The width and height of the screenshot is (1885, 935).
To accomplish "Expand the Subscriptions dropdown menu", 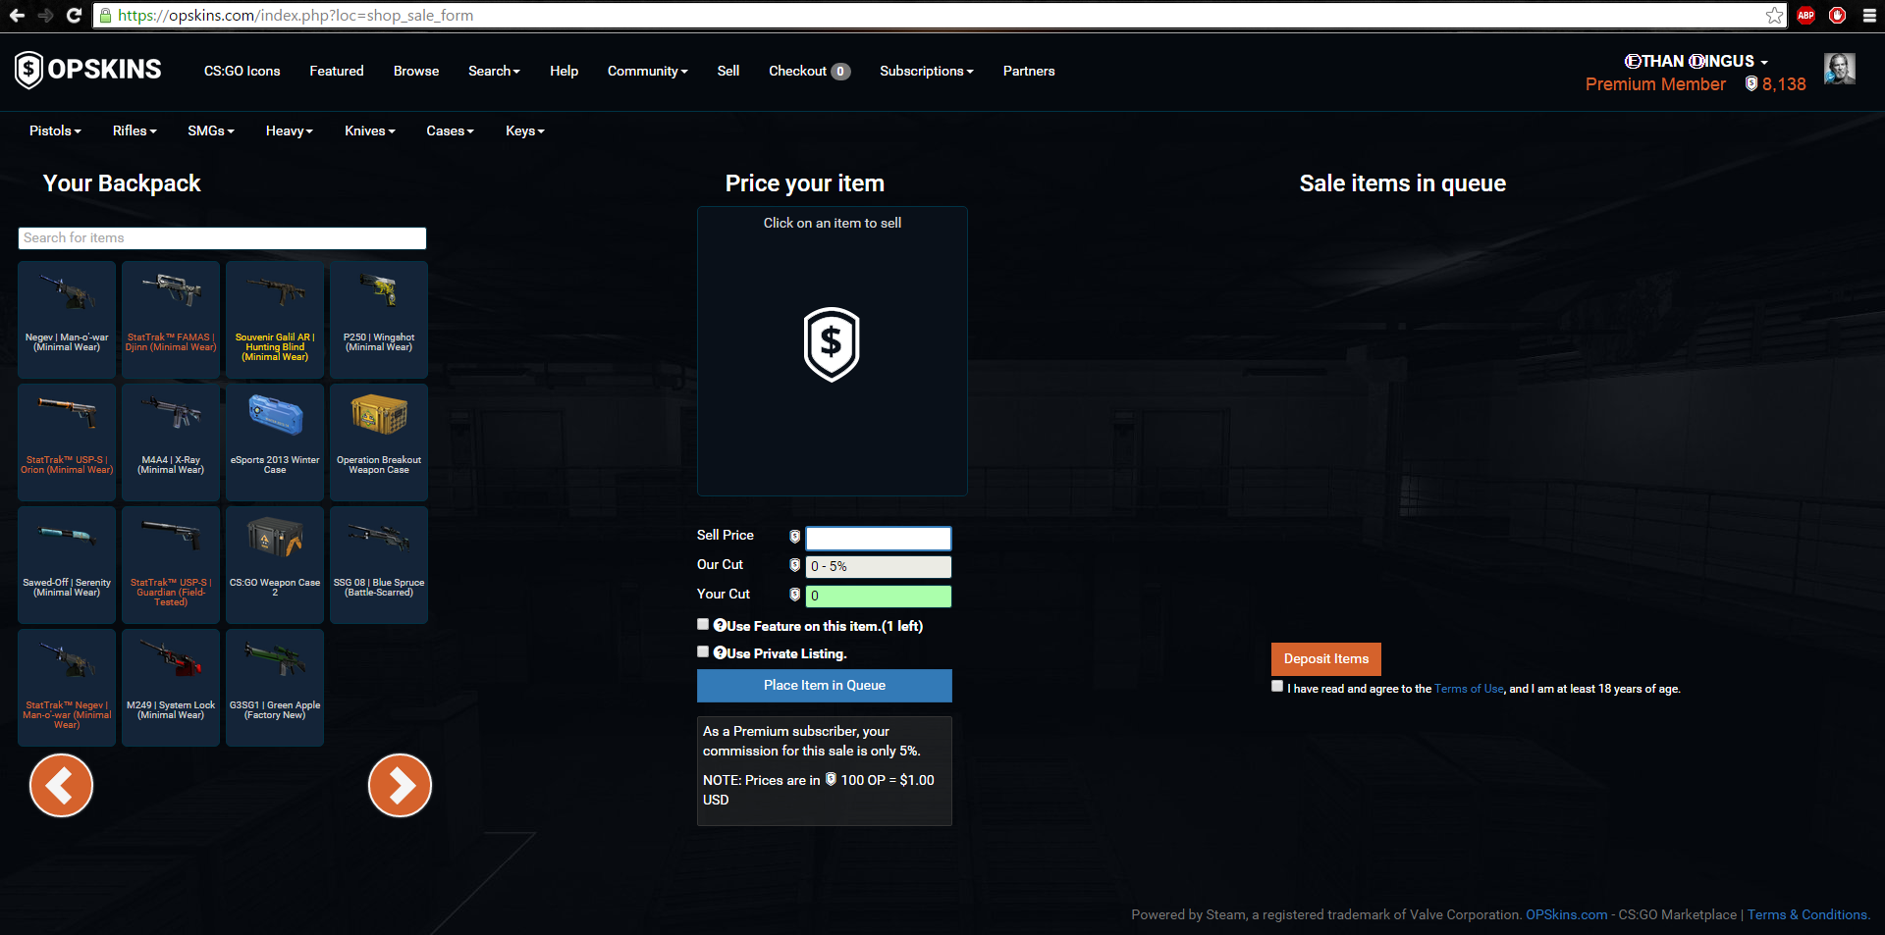I will [x=927, y=71].
